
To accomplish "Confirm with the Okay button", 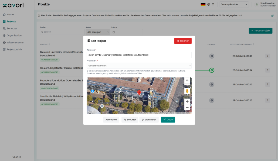I will (168, 120).
